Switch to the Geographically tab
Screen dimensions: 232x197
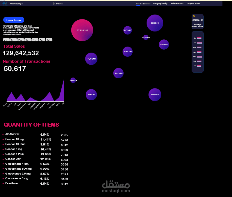pyautogui.click(x=160, y=3)
